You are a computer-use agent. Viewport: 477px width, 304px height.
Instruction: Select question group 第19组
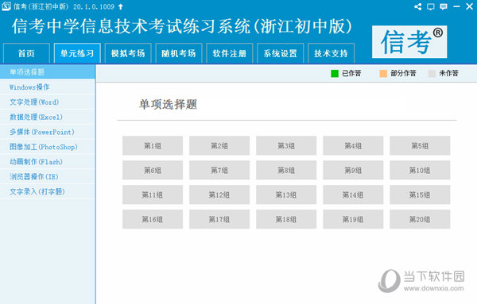click(353, 219)
